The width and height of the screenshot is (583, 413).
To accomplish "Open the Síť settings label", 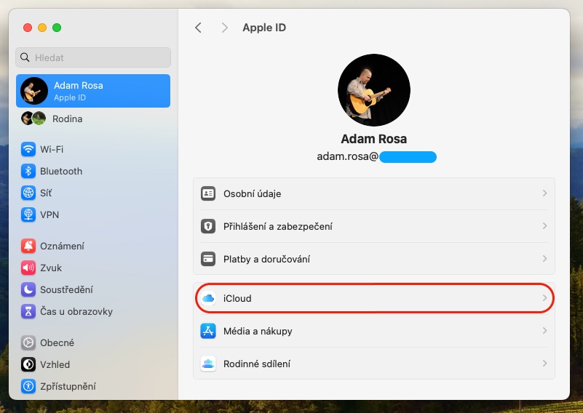I will click(x=46, y=193).
